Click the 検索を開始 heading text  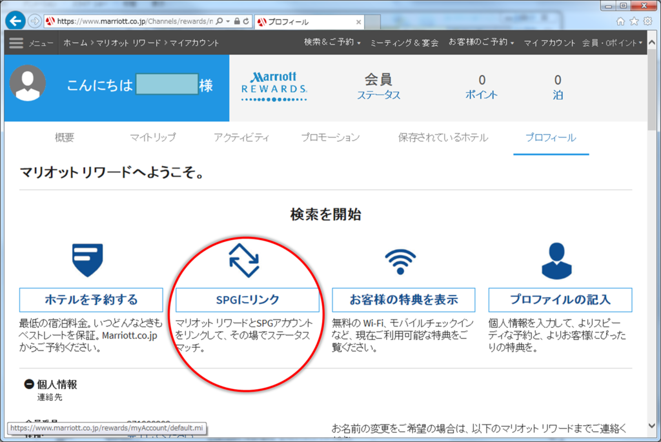pyautogui.click(x=326, y=214)
